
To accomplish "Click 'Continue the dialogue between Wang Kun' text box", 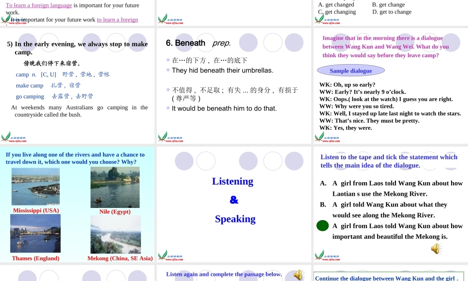I will click(389, 276).
